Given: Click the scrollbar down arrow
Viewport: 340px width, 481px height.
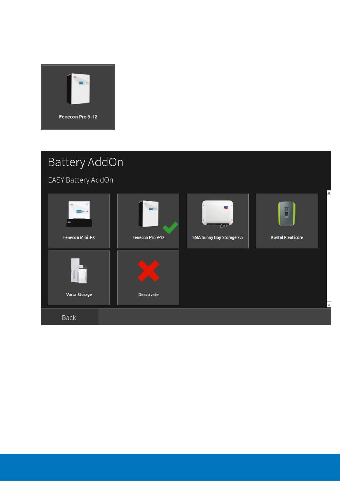Looking at the screenshot, I should click(329, 305).
